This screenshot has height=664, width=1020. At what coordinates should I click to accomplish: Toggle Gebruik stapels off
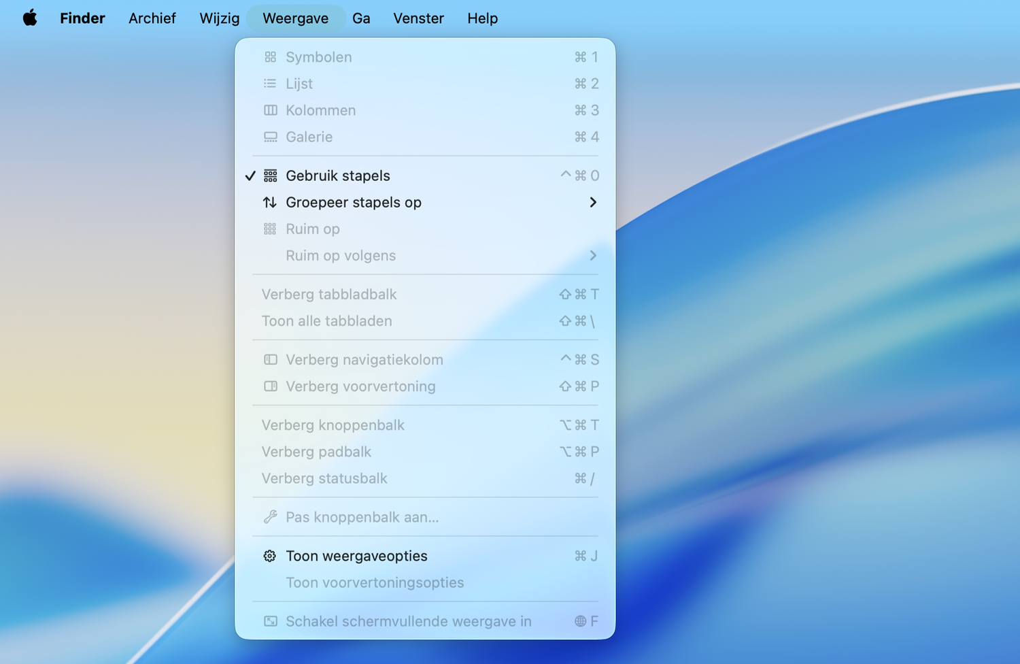click(337, 176)
